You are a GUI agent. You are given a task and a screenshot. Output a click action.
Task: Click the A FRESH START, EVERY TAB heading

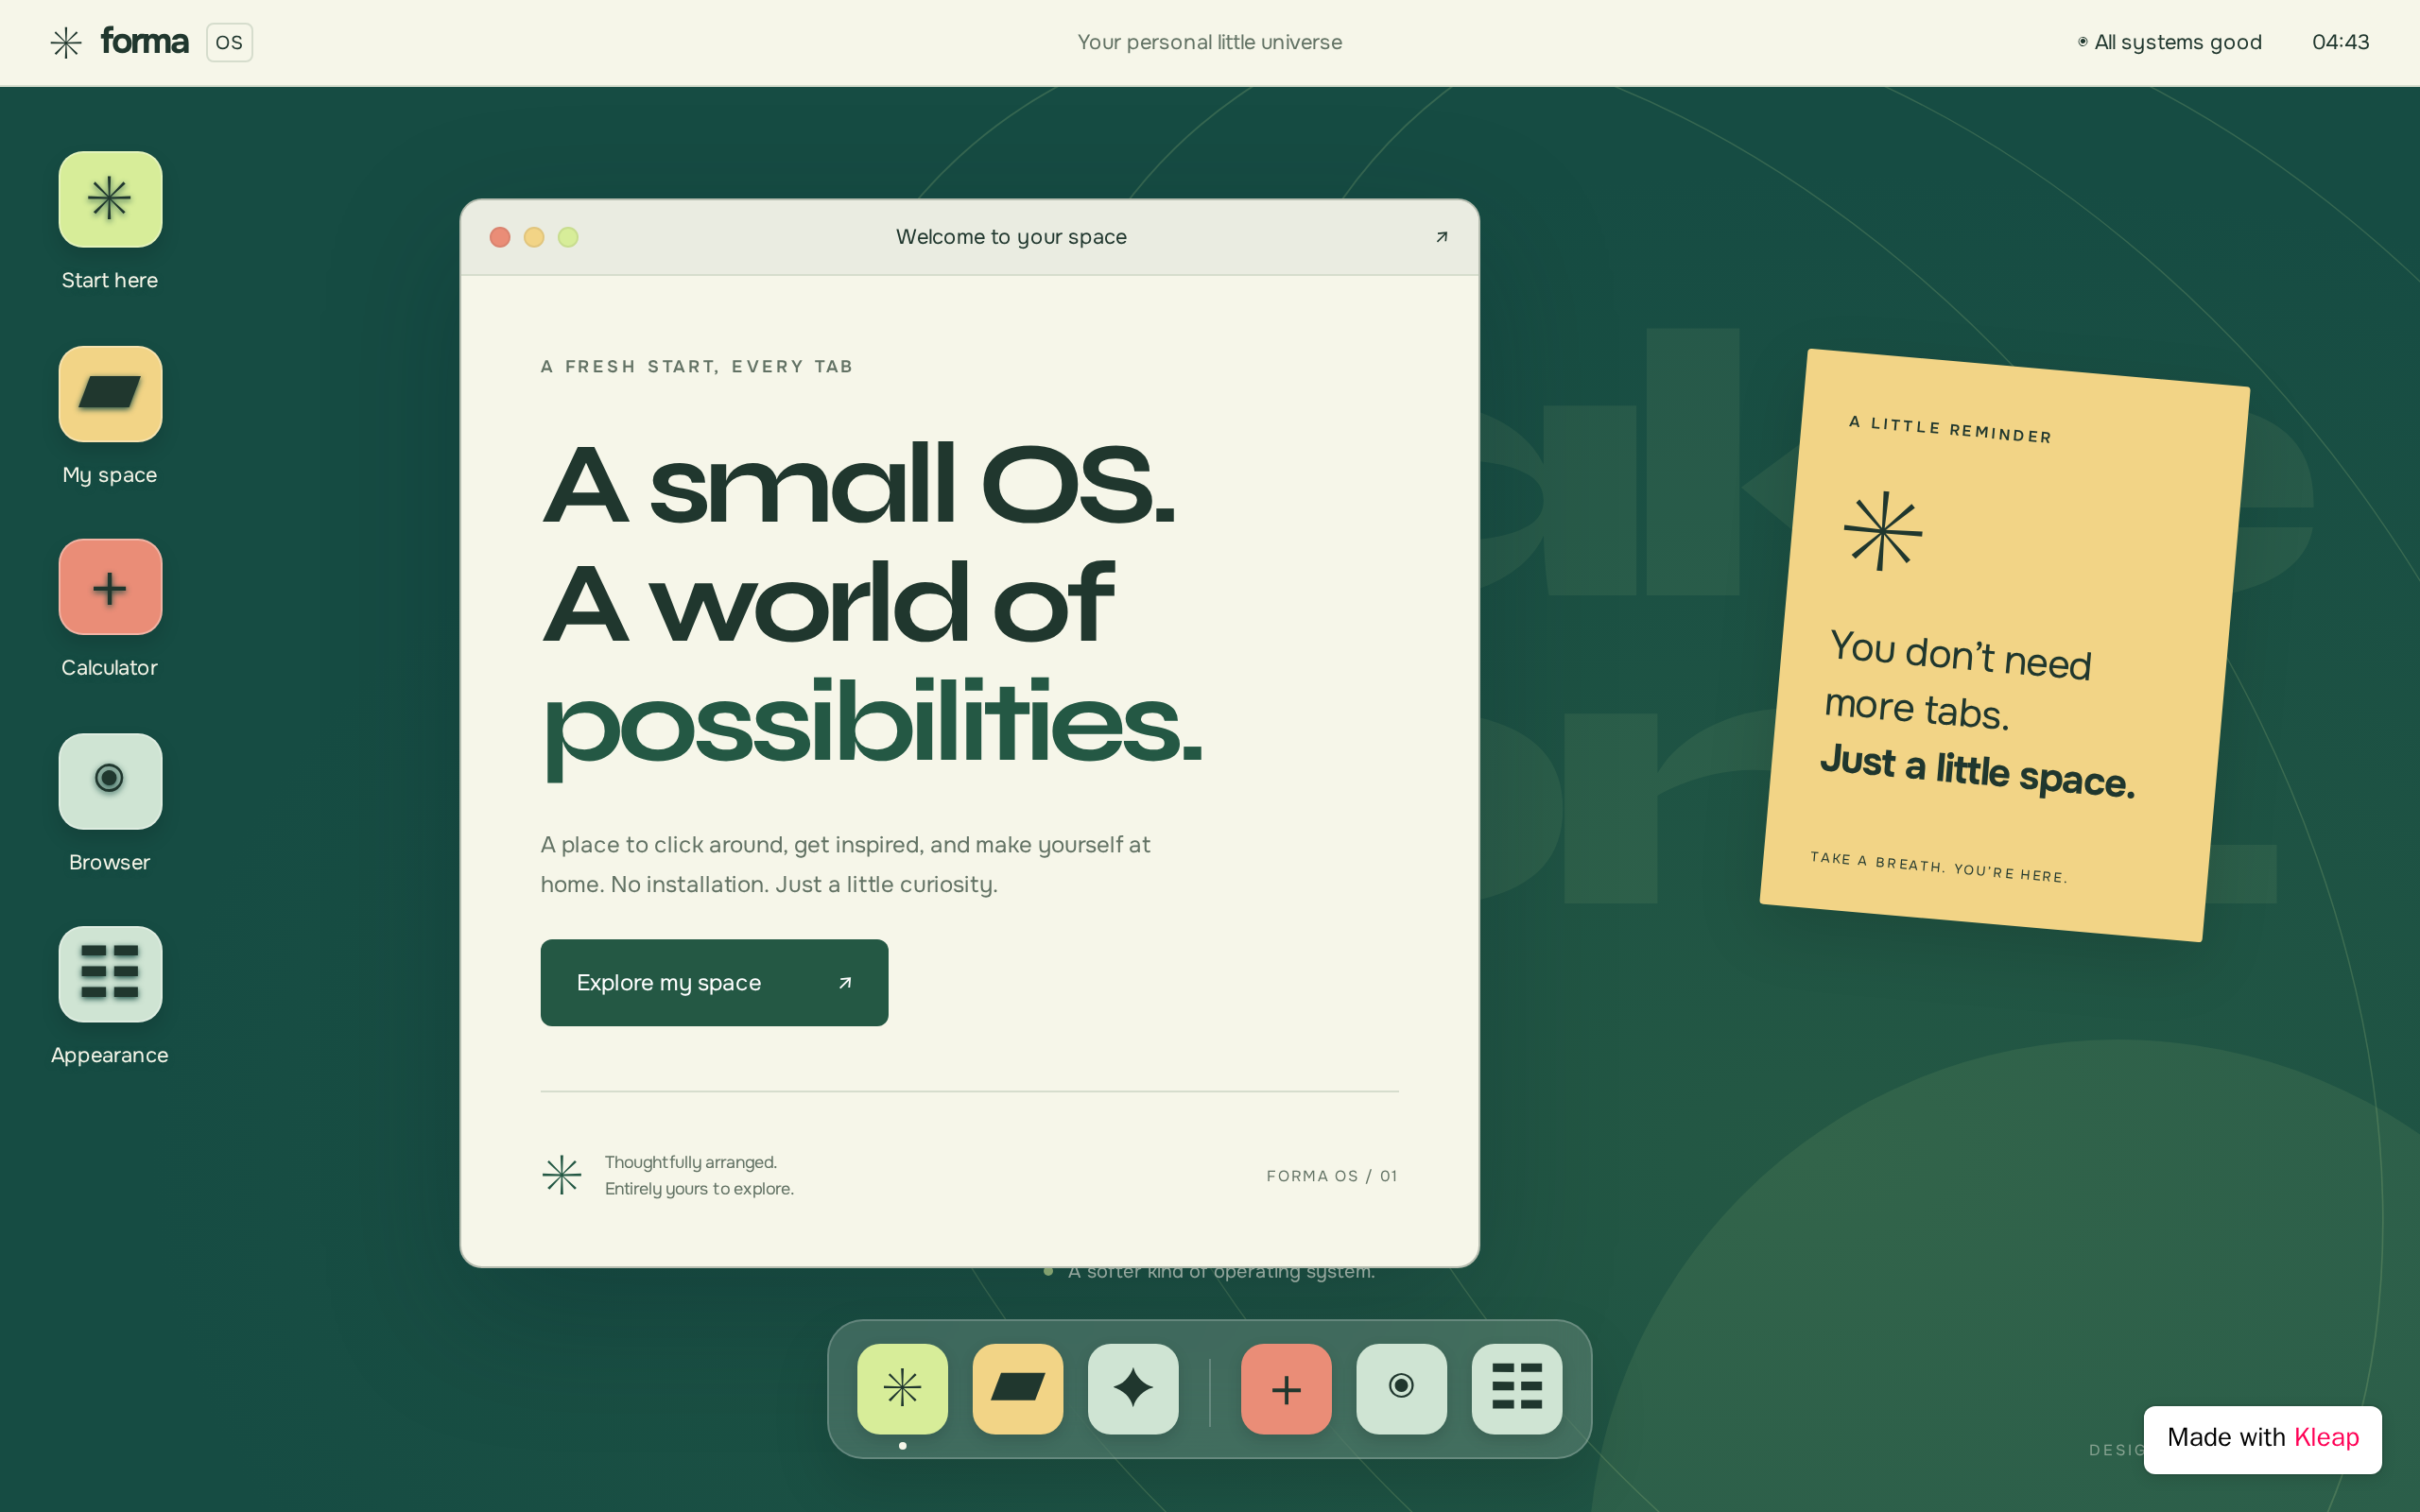point(697,367)
